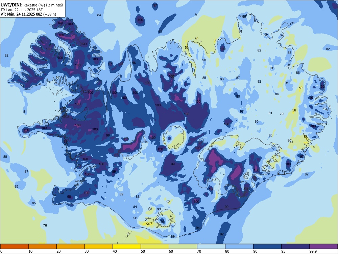This screenshot has width=338, height=254.
Task: Click the '94' humidity value on map
Action: (198, 228)
